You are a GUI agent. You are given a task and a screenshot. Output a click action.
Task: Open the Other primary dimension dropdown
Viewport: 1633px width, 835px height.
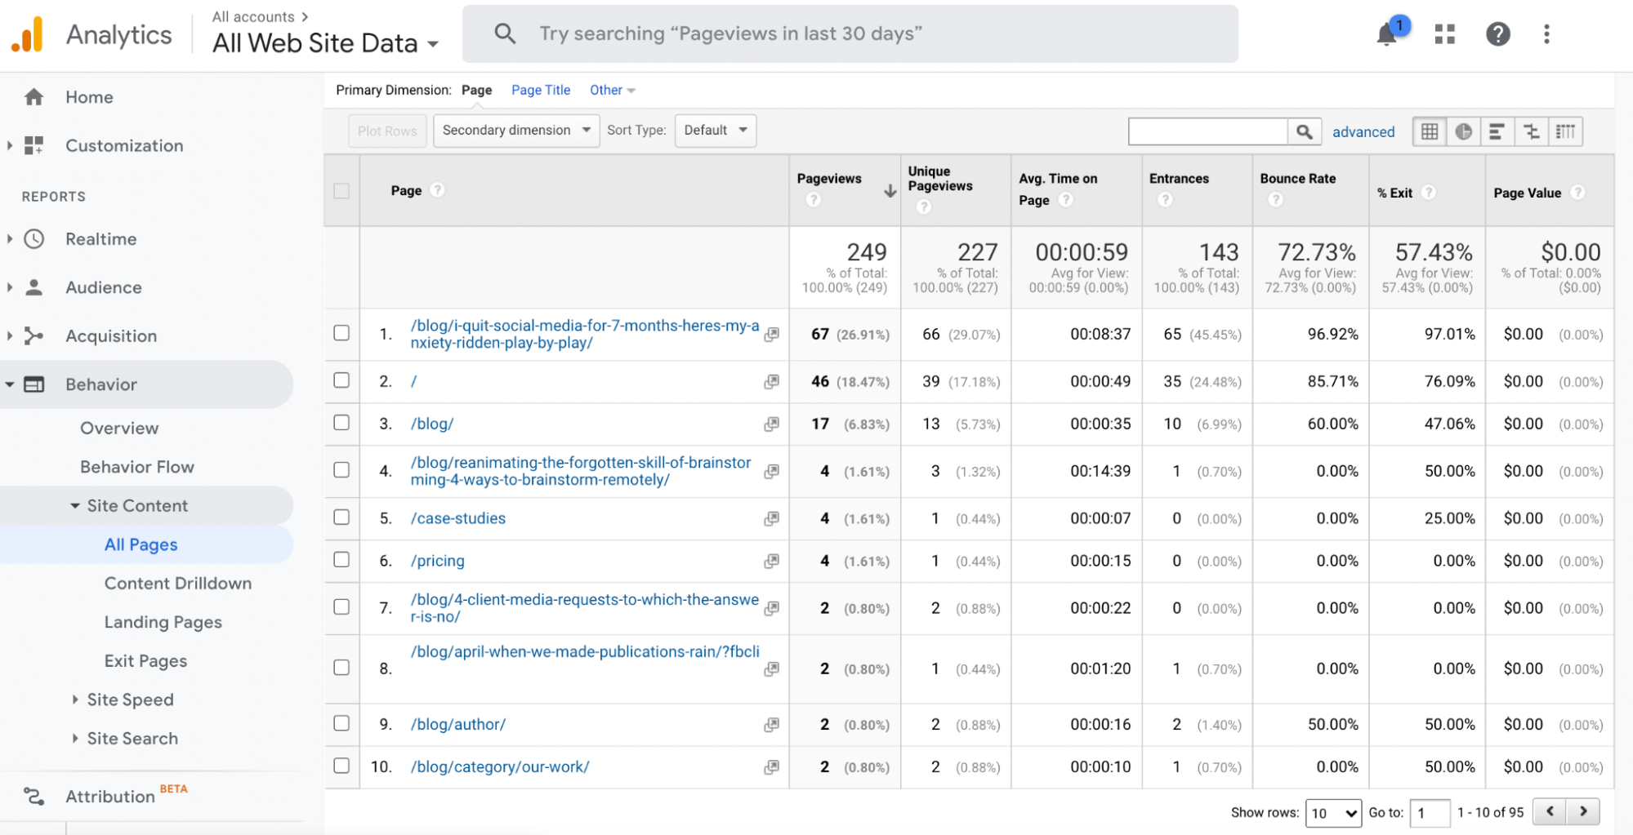(x=612, y=90)
